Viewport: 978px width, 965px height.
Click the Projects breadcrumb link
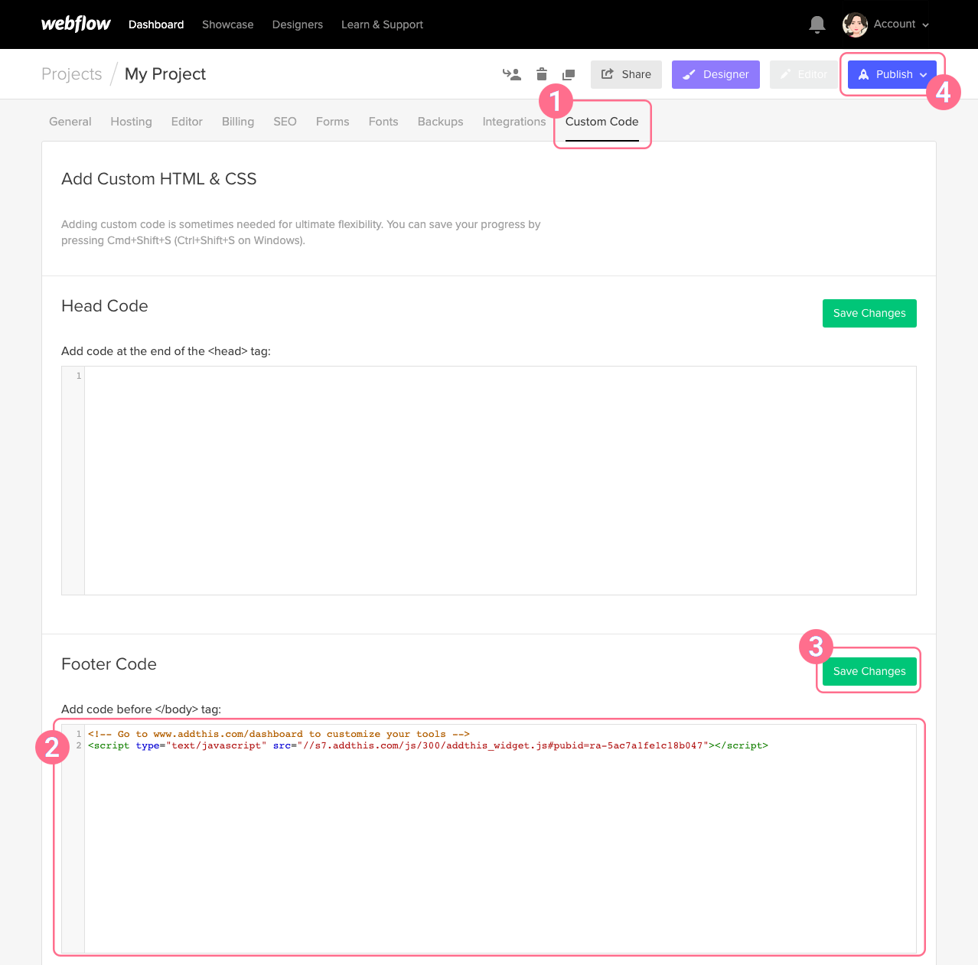(x=72, y=74)
